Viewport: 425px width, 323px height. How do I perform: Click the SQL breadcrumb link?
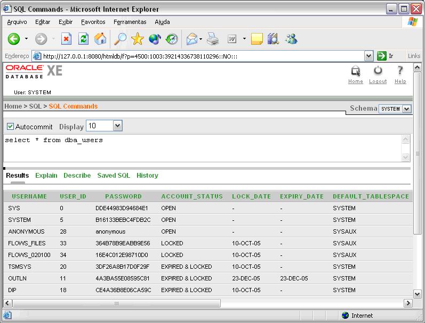click(35, 106)
